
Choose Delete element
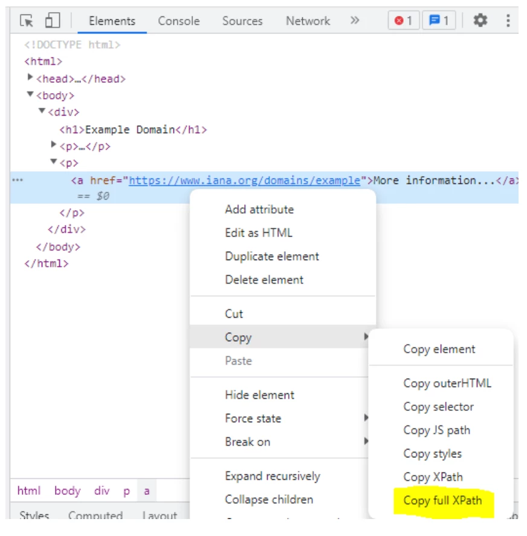tap(283, 280)
